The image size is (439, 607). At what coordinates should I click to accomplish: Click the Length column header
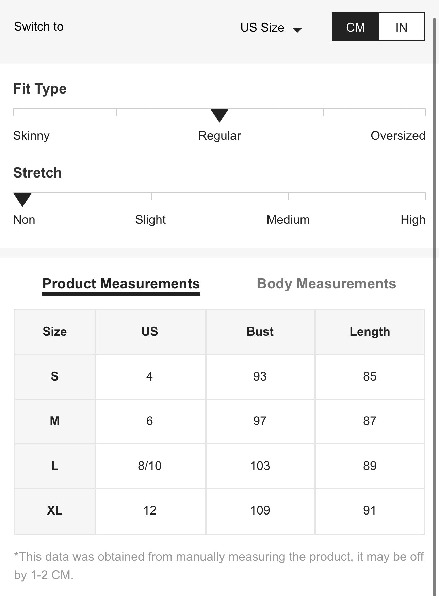(x=370, y=332)
